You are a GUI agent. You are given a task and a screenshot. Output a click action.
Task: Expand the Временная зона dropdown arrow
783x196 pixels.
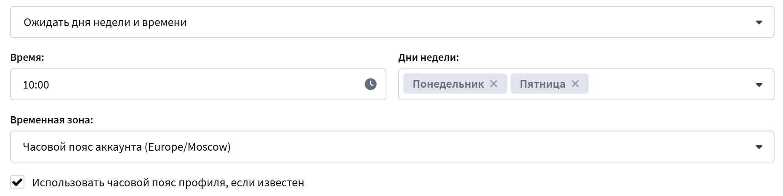759,147
